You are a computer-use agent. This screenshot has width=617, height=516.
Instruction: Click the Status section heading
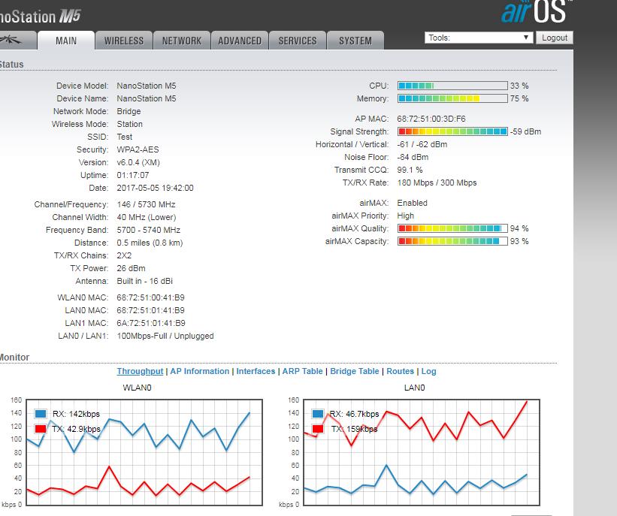(11, 64)
